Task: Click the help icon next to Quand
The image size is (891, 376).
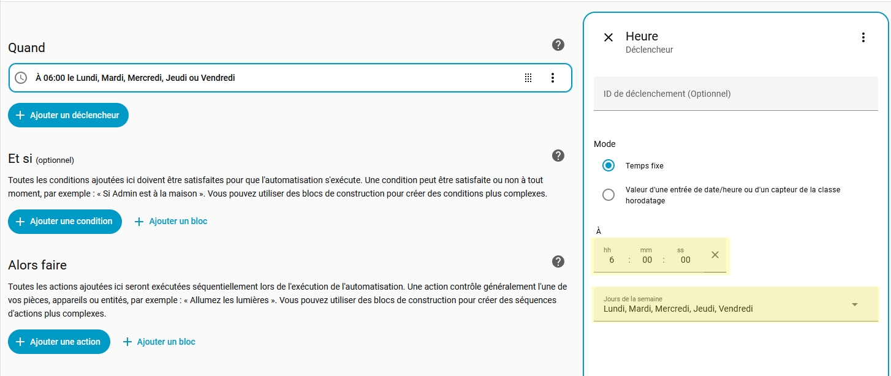Action: point(558,45)
